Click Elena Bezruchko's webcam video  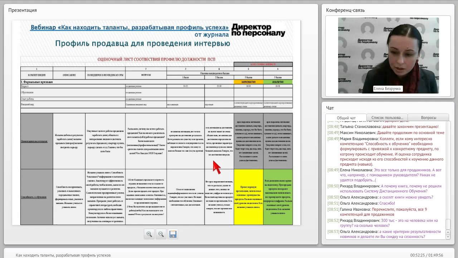click(x=388, y=56)
